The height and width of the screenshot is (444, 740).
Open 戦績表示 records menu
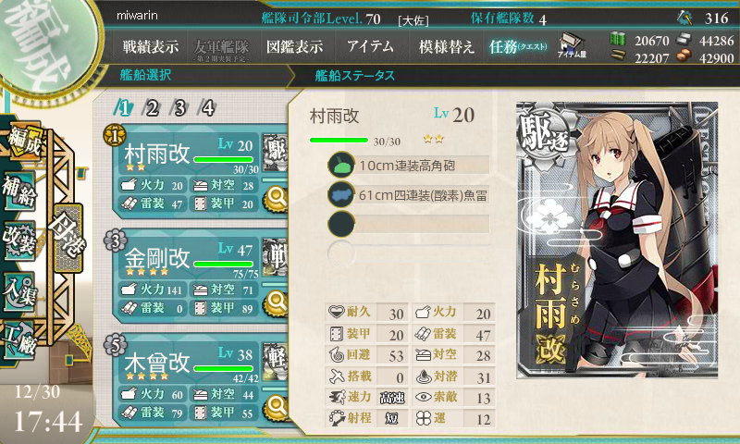point(151,46)
